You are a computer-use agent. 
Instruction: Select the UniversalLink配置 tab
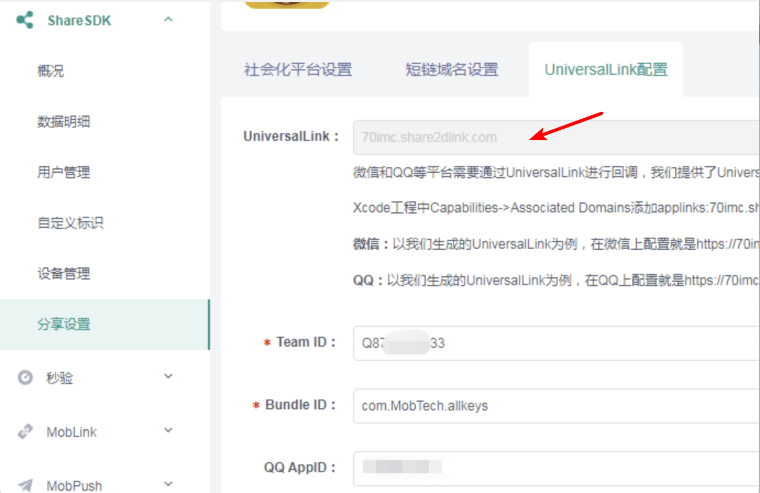click(606, 70)
